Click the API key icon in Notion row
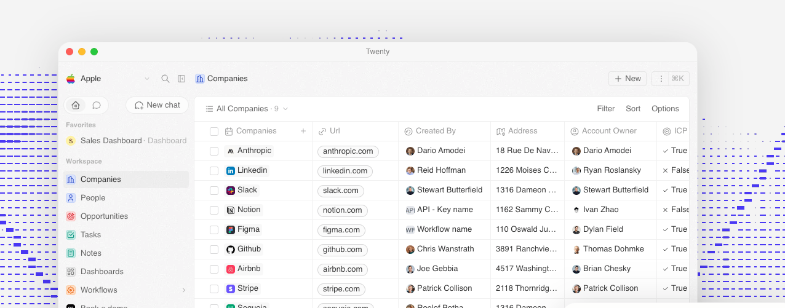 tap(410, 210)
